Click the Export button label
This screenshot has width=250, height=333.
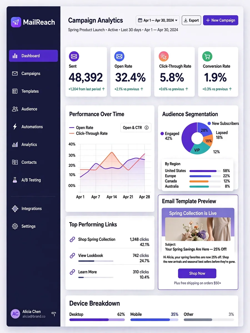coord(194,20)
